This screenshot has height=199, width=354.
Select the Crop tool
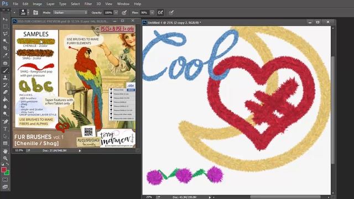click(x=5, y=48)
